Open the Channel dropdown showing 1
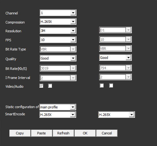The height and width of the screenshot is (146, 157). [58, 13]
